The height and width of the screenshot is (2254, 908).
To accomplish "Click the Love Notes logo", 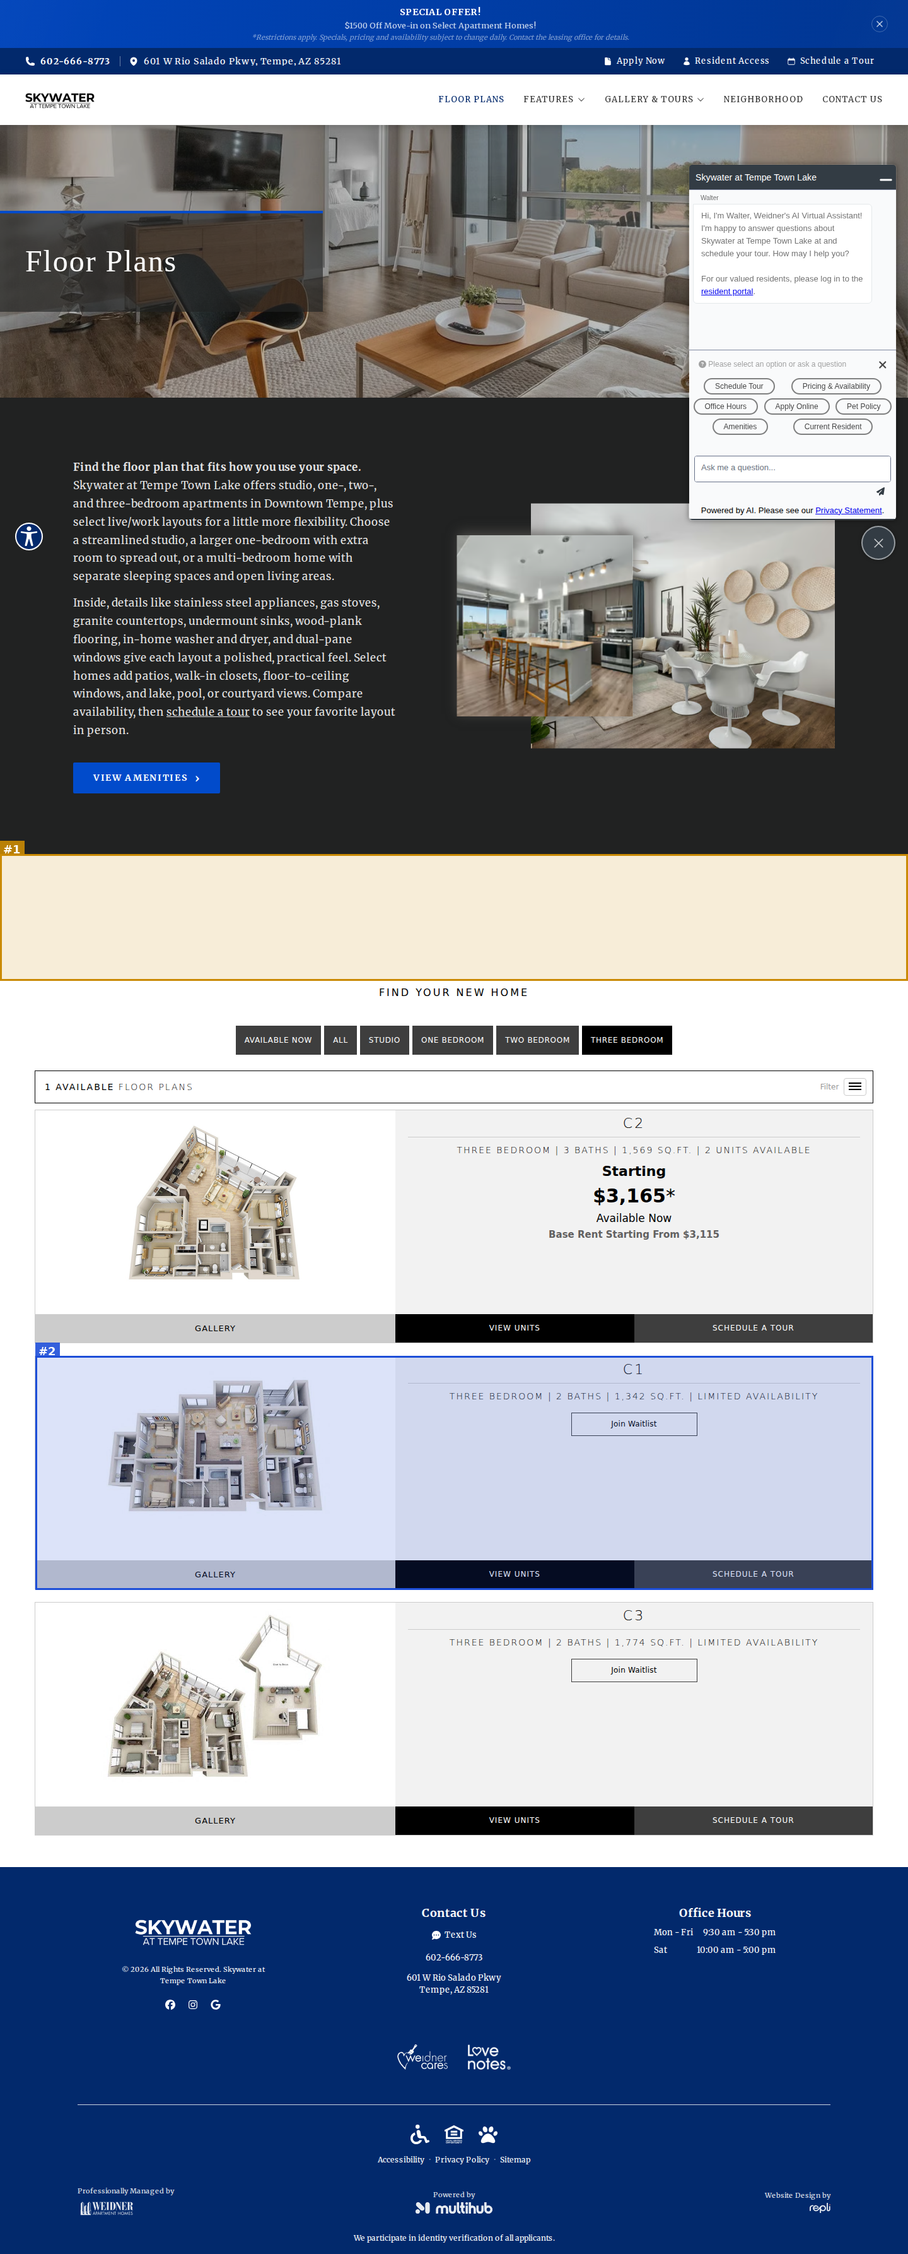I will pyautogui.click(x=489, y=2057).
